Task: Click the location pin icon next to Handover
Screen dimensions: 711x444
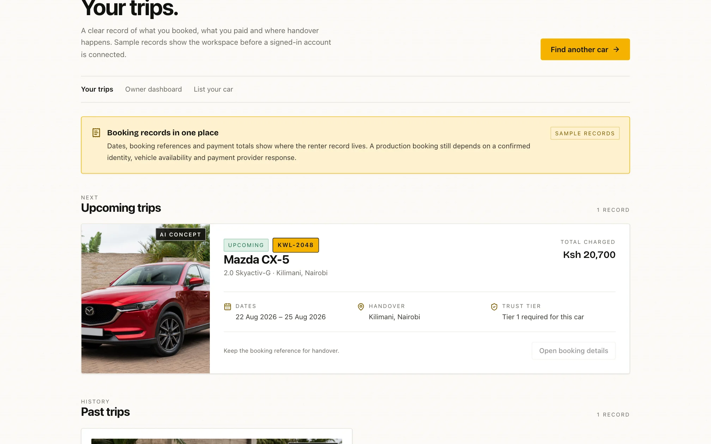Action: [x=361, y=307]
